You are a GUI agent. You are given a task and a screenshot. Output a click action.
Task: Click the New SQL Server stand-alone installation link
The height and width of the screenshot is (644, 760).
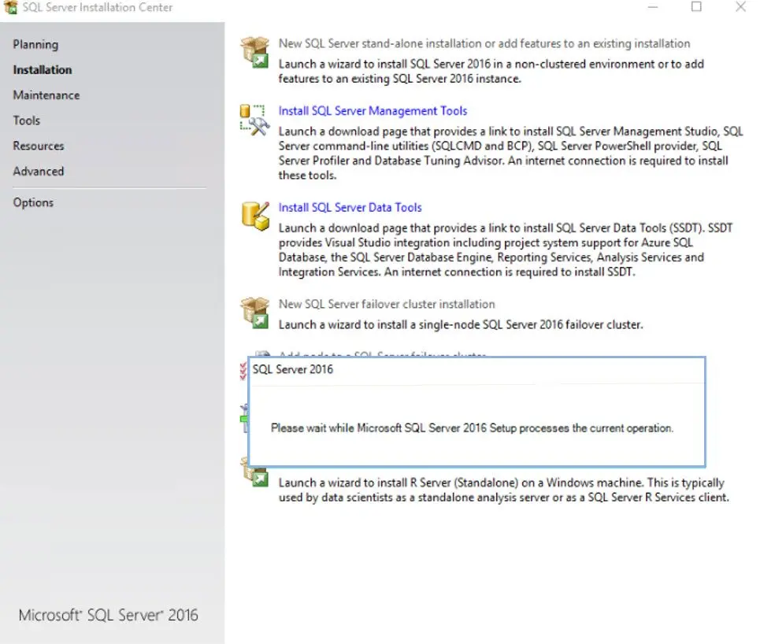point(484,43)
